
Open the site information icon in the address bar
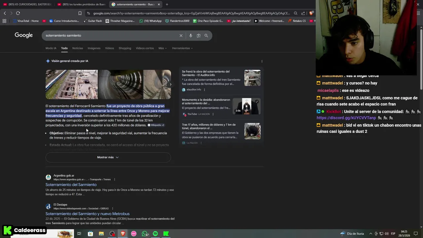[88, 13]
